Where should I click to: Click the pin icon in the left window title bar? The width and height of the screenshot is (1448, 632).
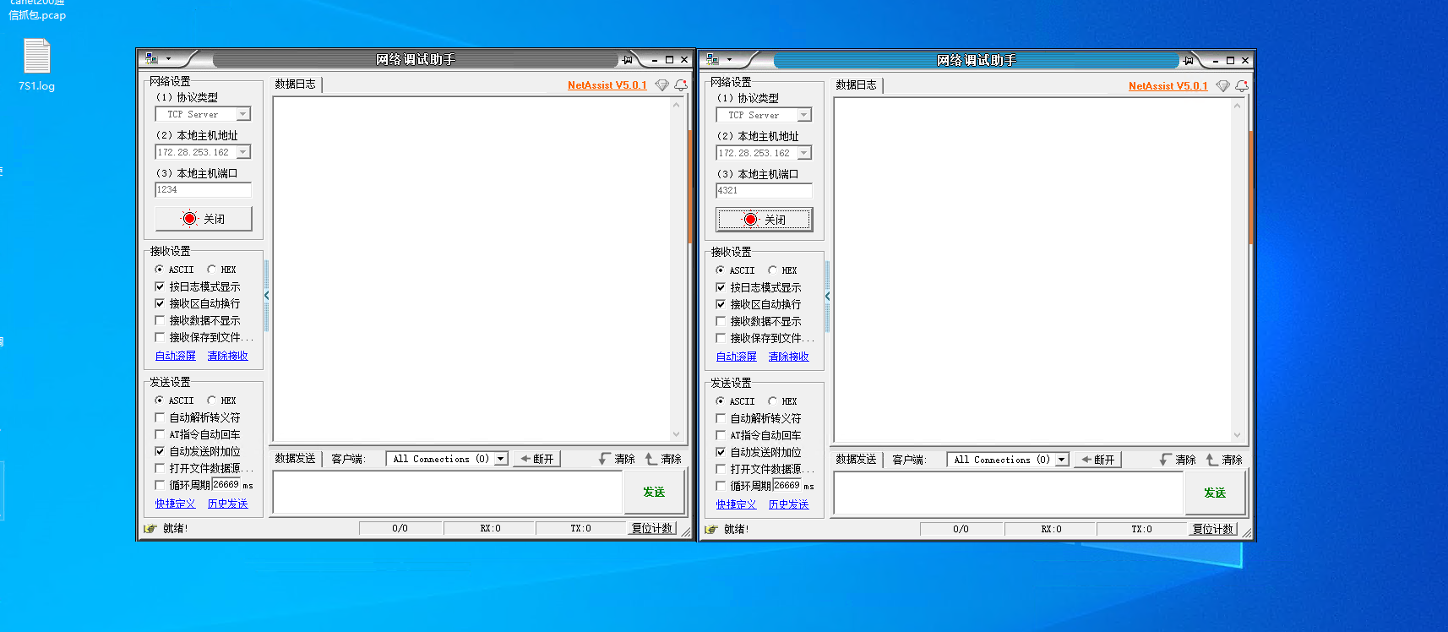click(x=627, y=60)
